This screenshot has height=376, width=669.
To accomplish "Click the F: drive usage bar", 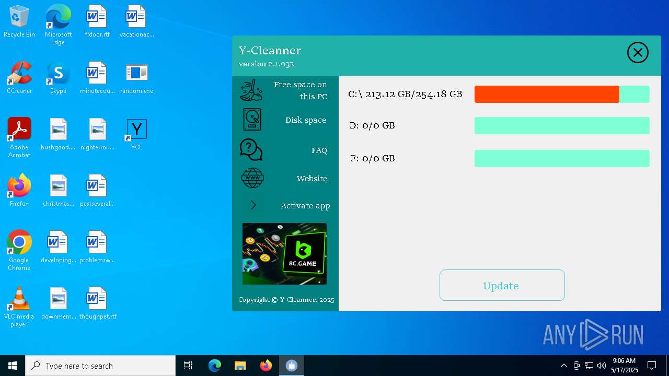I will [x=562, y=158].
